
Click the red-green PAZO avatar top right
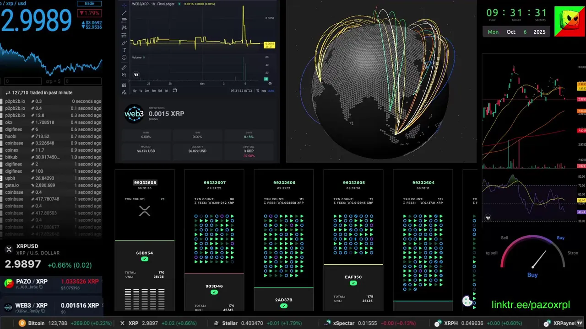point(570,21)
